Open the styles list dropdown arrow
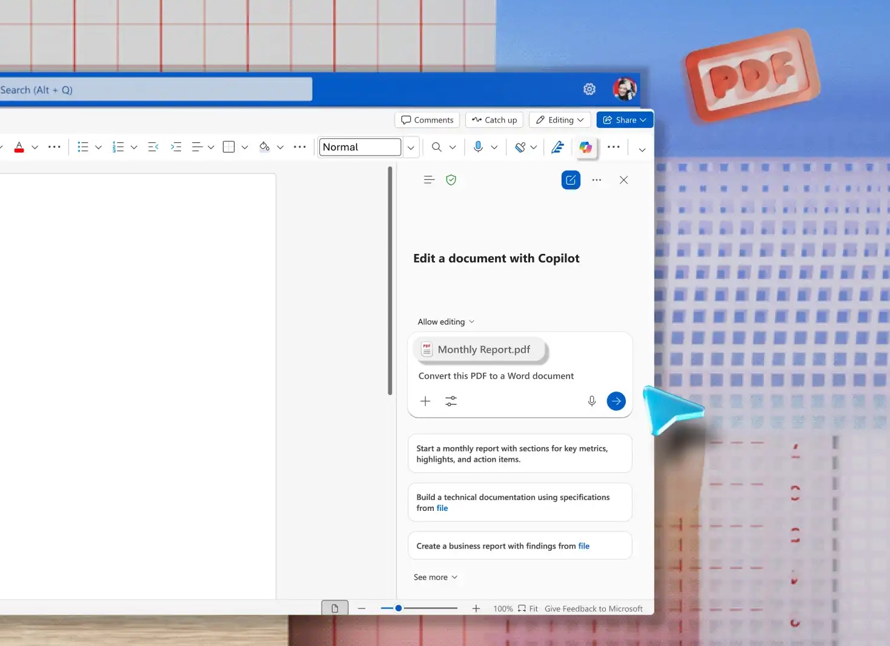The image size is (890, 646). pyautogui.click(x=411, y=147)
